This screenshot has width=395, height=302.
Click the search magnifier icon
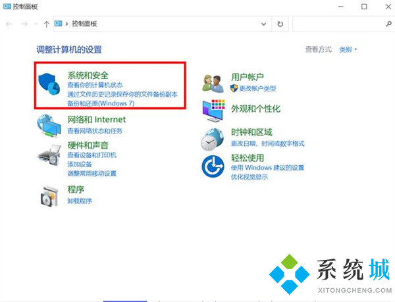(388, 24)
